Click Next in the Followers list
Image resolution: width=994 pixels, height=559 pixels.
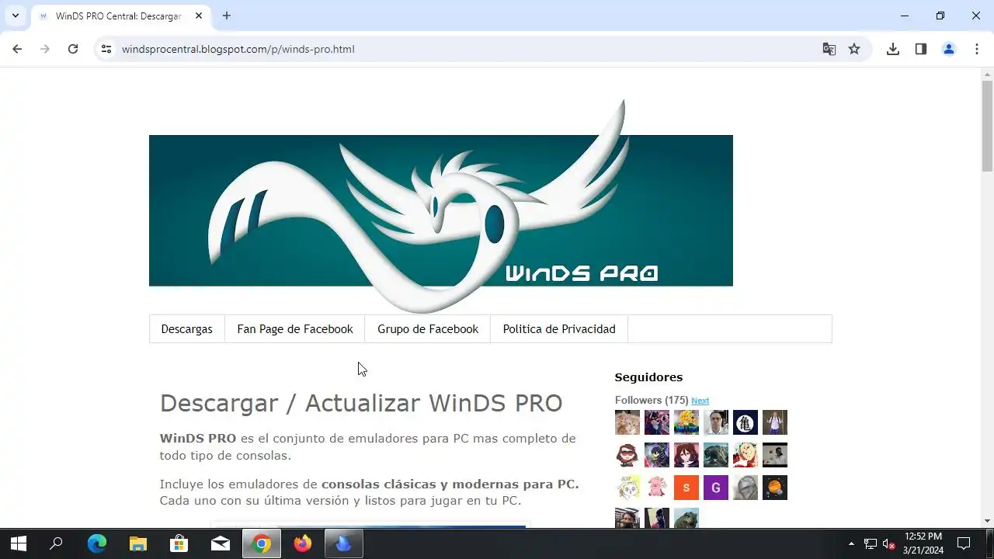click(x=700, y=401)
